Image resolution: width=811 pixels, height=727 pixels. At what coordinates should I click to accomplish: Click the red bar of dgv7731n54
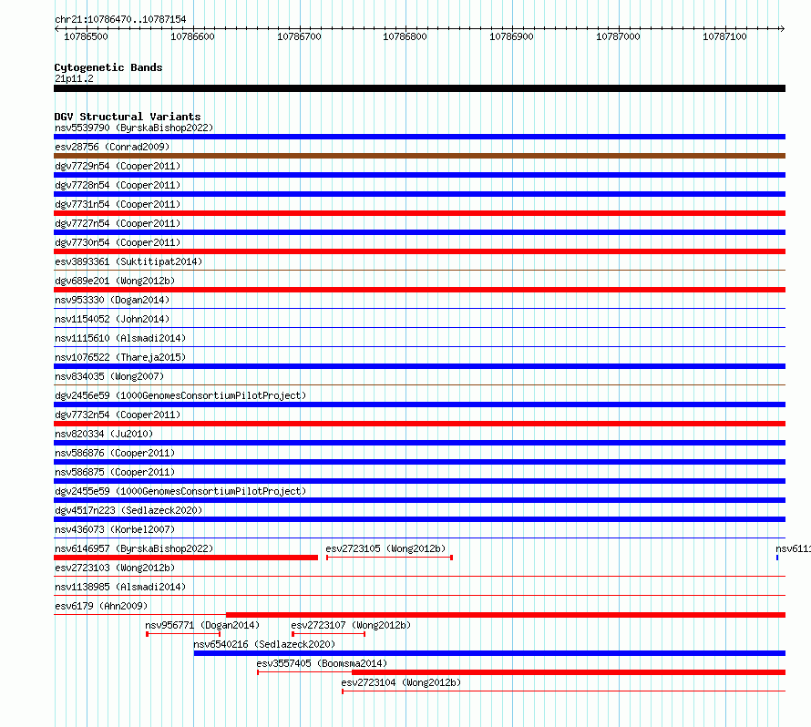coord(419,213)
